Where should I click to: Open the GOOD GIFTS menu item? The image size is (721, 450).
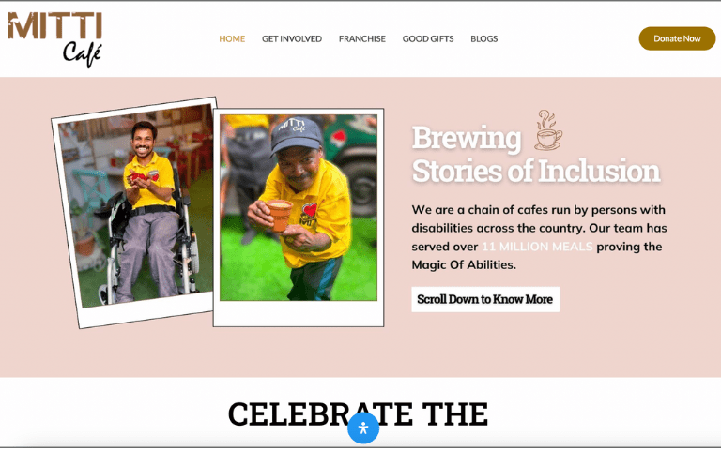pyautogui.click(x=428, y=39)
